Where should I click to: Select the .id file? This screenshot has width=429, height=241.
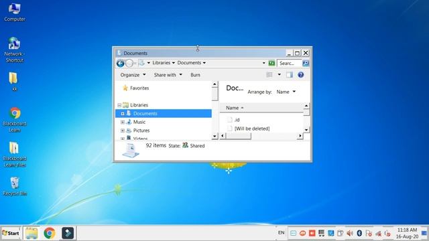point(237,120)
